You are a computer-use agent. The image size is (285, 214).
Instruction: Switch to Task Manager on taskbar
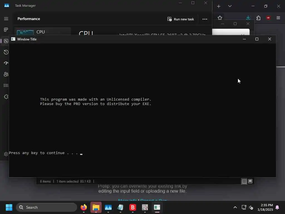(108, 207)
